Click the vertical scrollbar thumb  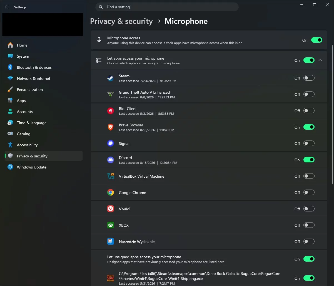333,115
